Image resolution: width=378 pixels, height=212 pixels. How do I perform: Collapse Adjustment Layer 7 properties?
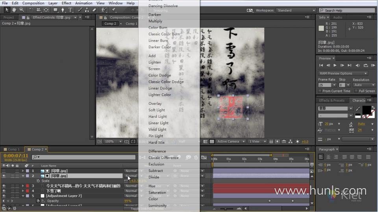(23, 196)
